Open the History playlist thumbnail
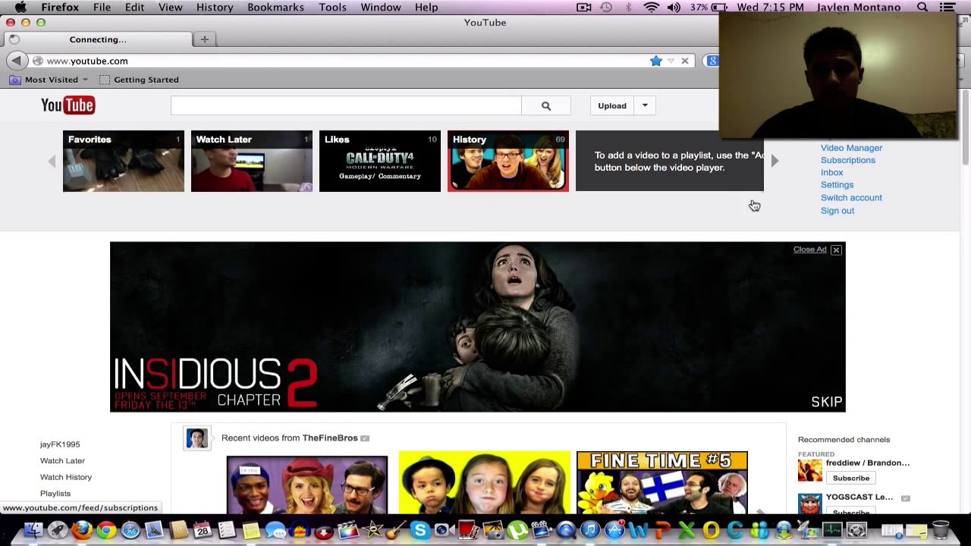The width and height of the screenshot is (971, 546). coord(508,161)
